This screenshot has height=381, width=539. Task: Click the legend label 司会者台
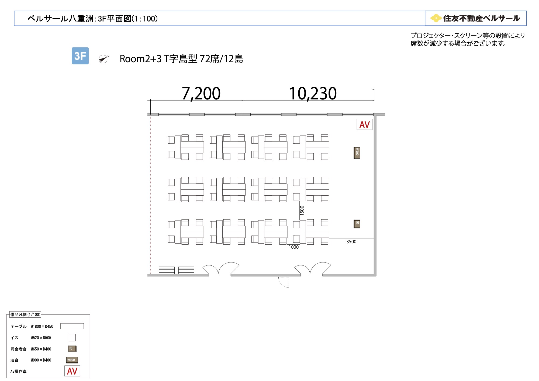[x=19, y=349]
